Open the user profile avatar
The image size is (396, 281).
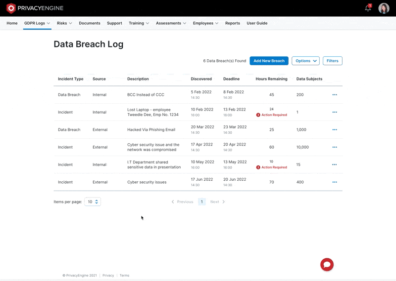pyautogui.click(x=384, y=8)
